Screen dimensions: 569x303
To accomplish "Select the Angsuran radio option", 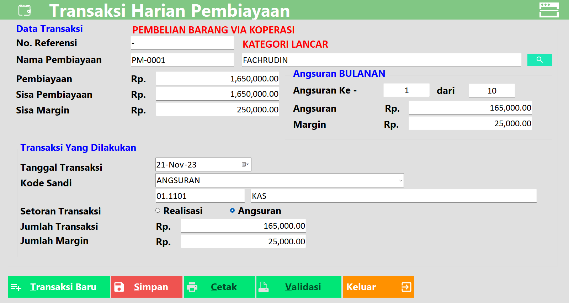I will (x=232, y=211).
